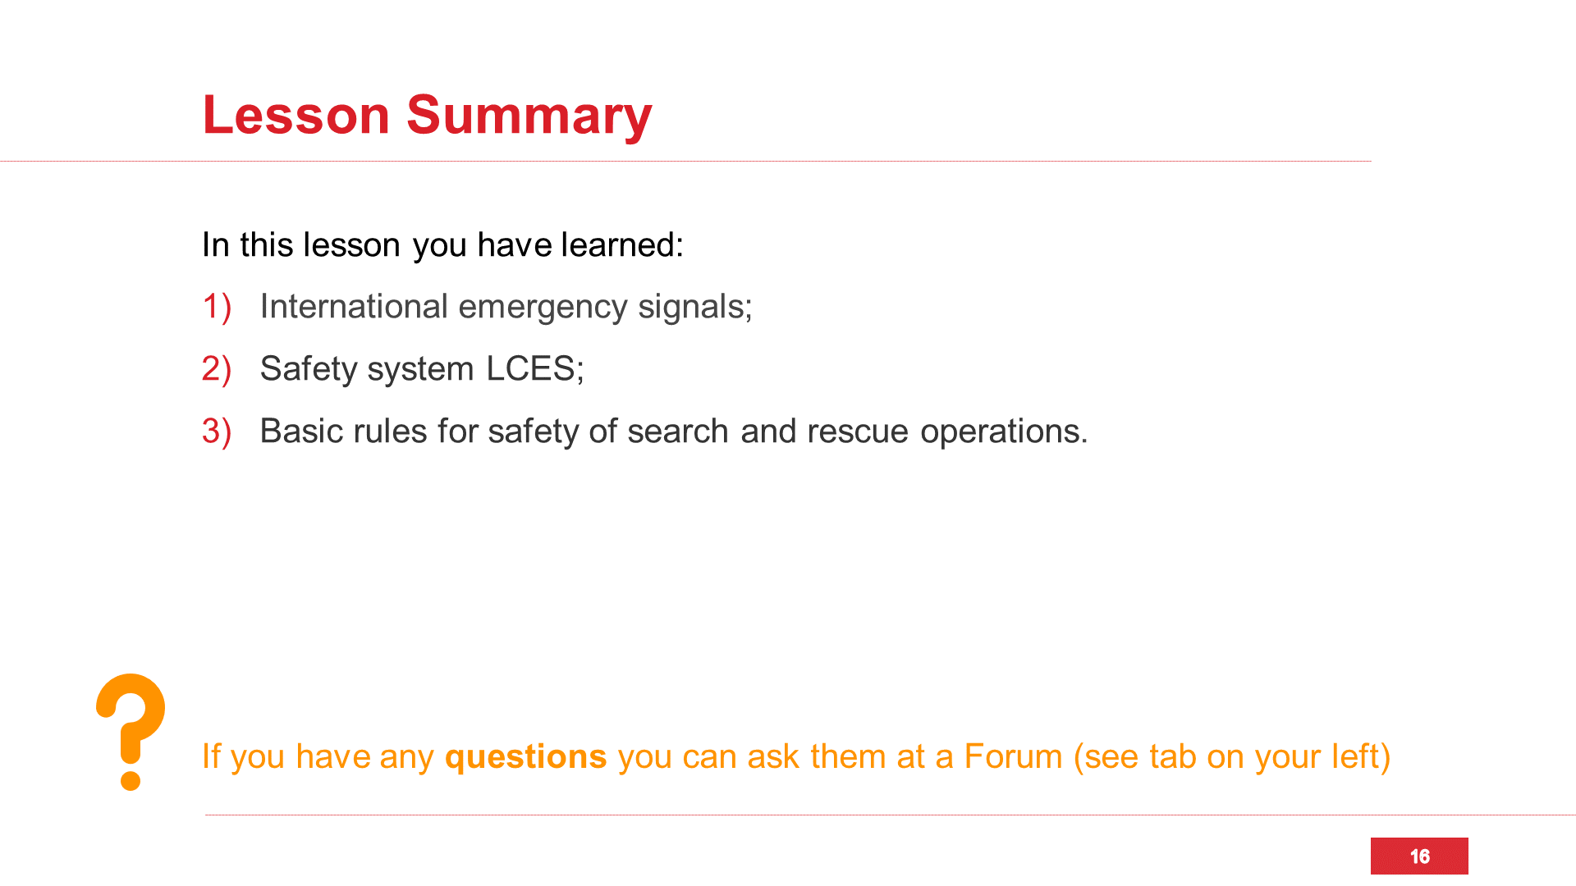Click the word "operations." in item three

[x=1003, y=432]
